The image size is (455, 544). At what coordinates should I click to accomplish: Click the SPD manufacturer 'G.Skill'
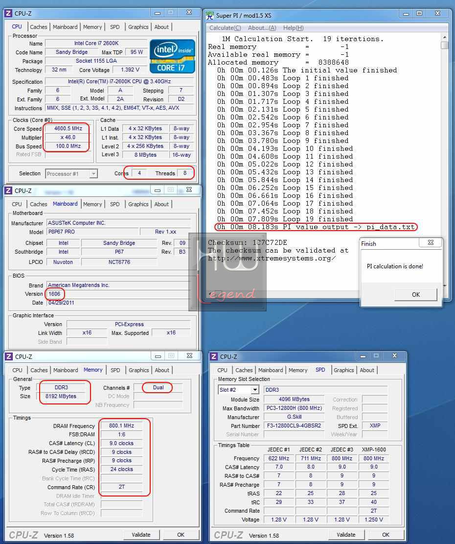pos(294,417)
